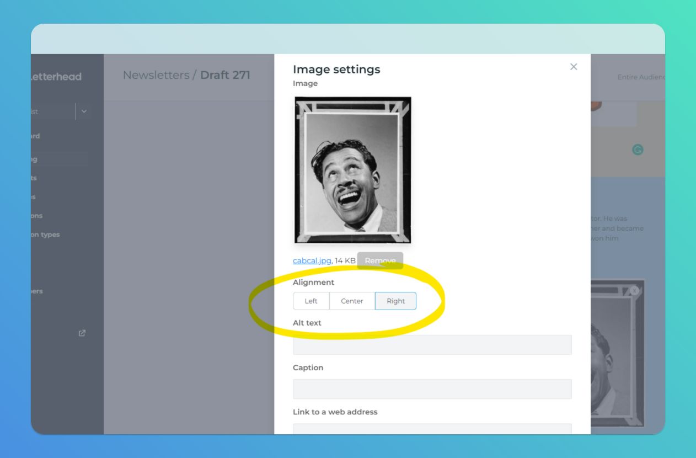Screen dimensions: 696x458
Task: Click the remove icon on background photo
Action: [x=635, y=290]
